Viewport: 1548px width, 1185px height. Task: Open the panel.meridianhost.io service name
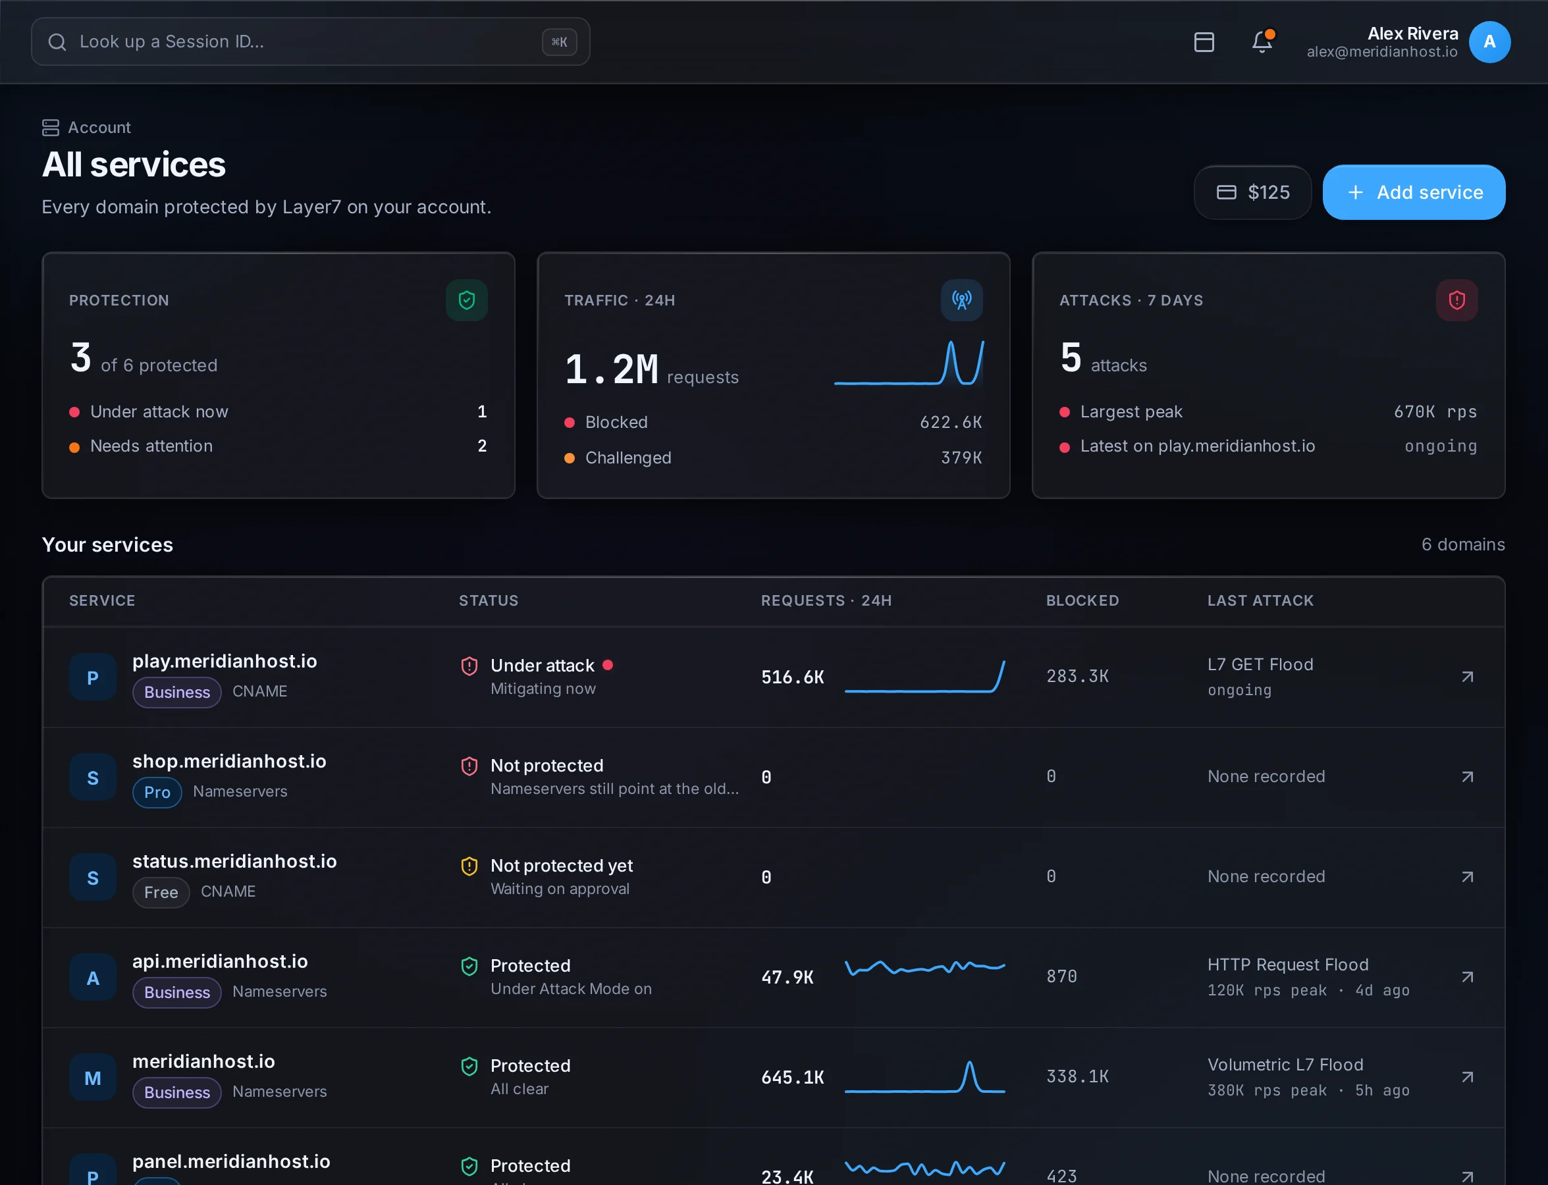tap(231, 1162)
